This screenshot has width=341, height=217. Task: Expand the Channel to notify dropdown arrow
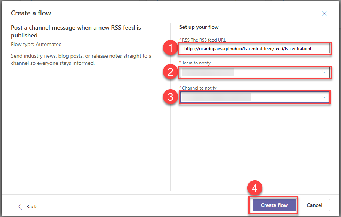click(x=325, y=97)
